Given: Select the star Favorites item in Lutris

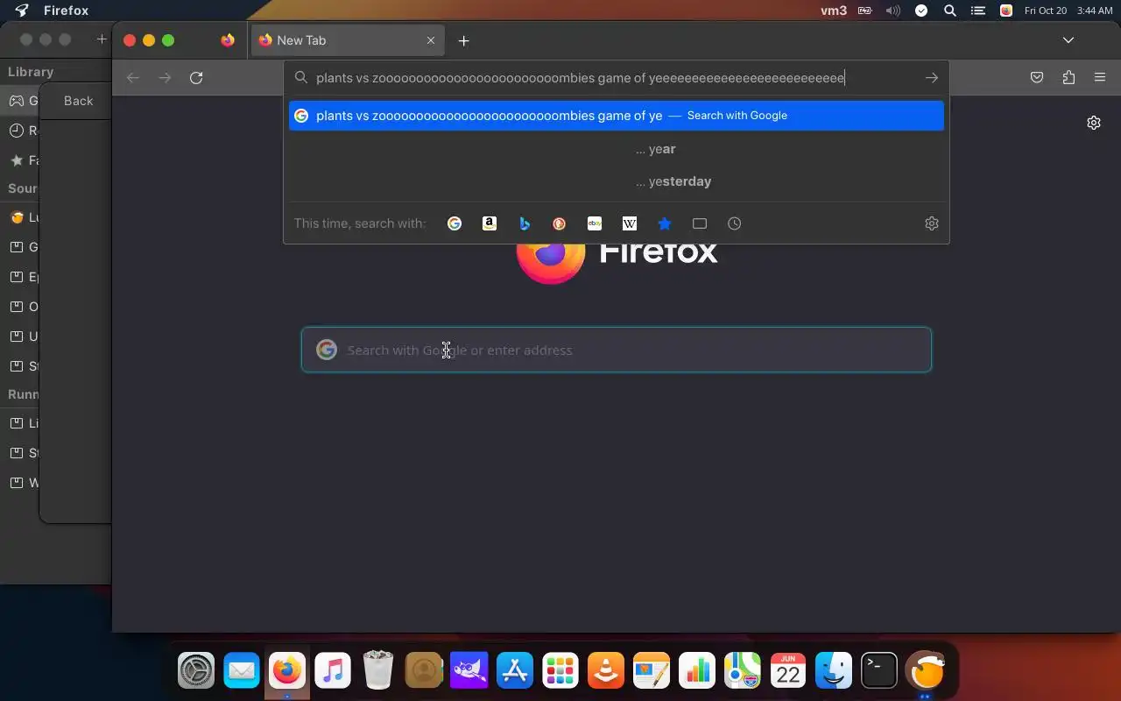Looking at the screenshot, I should click(x=17, y=160).
